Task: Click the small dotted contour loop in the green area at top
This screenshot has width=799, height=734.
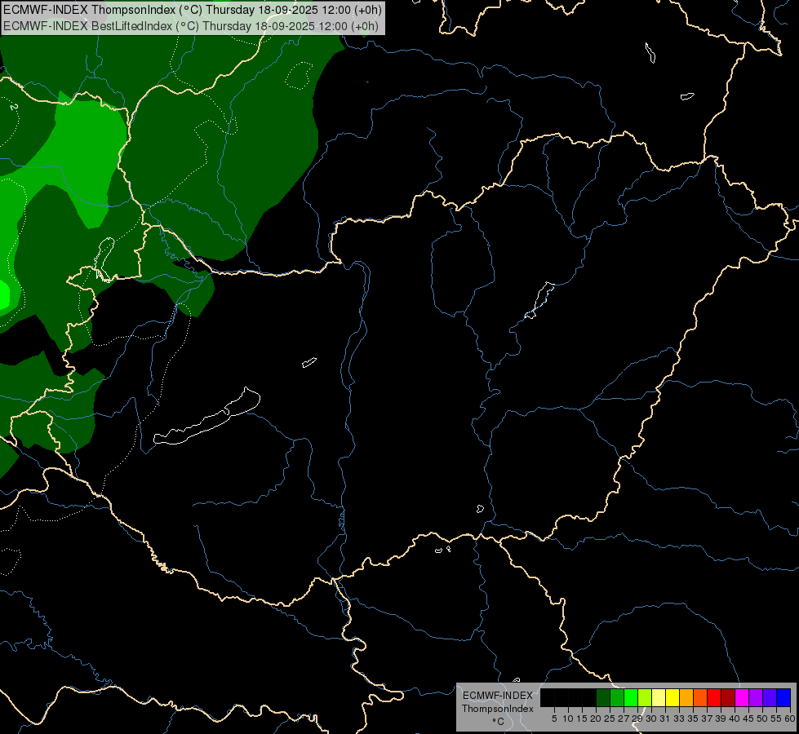Action: pos(300,75)
